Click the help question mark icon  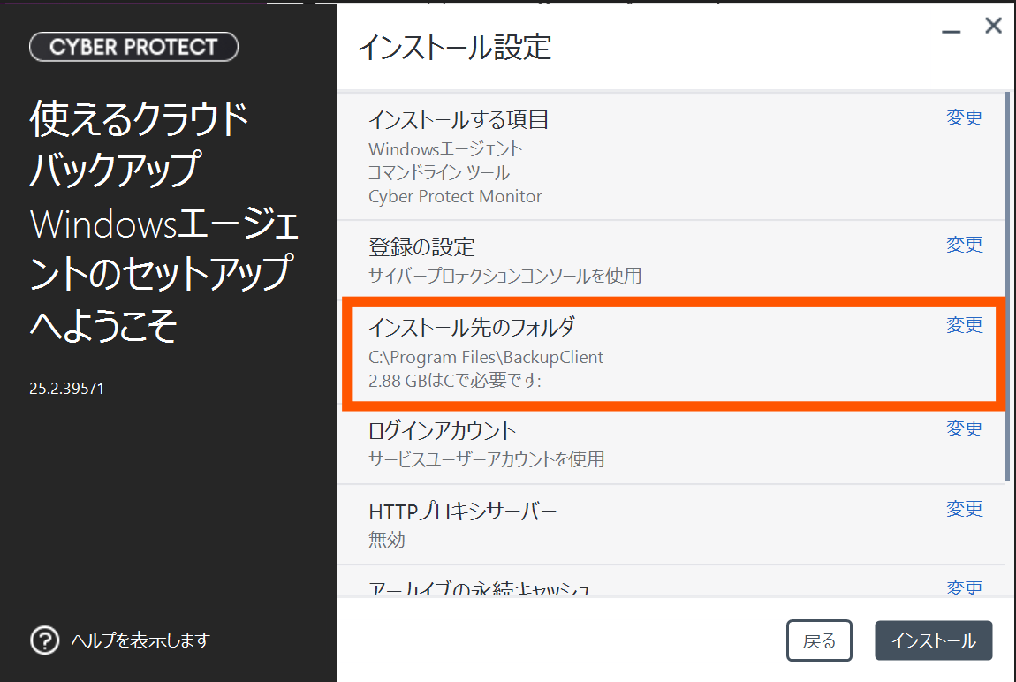tap(45, 640)
